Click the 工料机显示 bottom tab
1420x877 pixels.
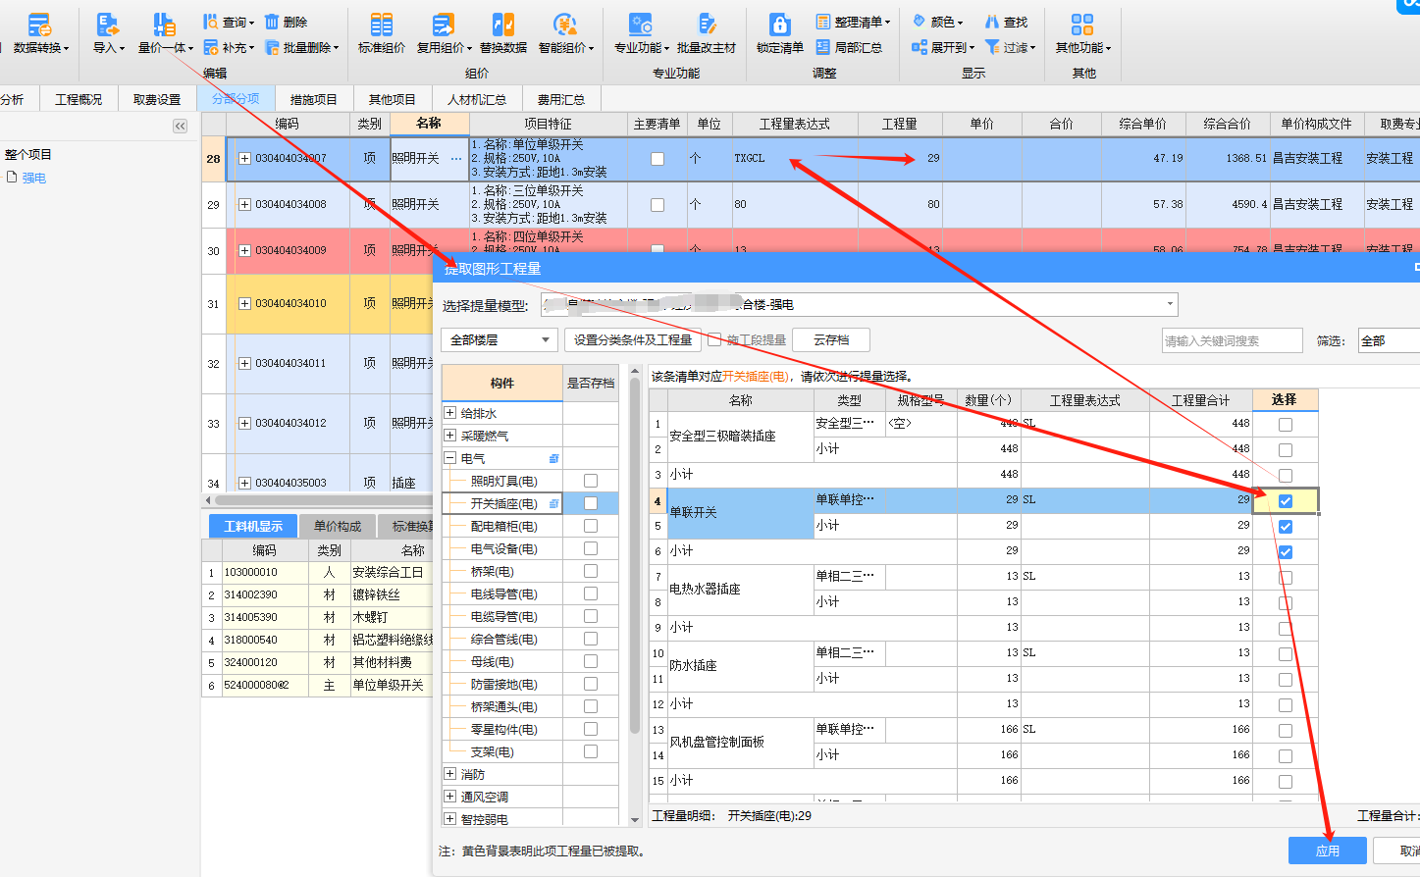252,526
